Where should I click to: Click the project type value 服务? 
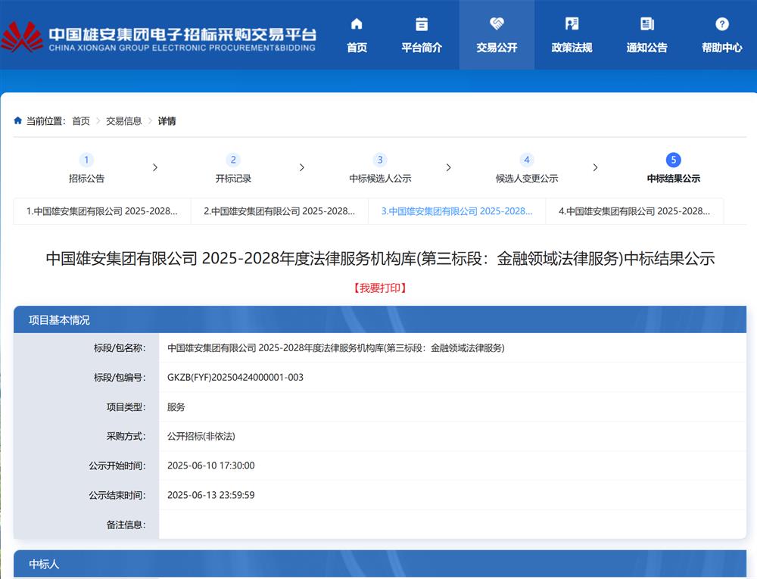[x=176, y=406]
